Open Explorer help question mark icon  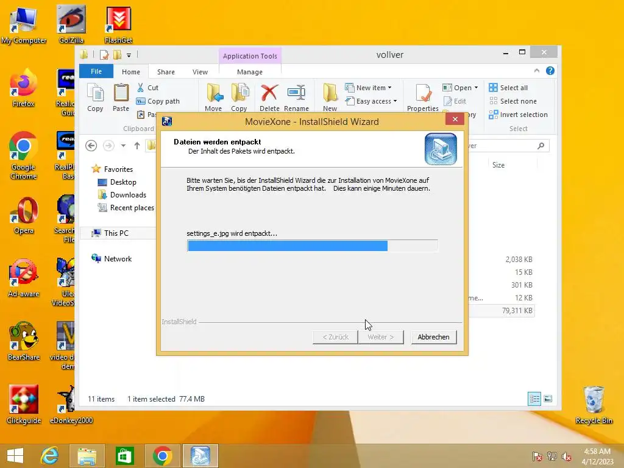click(550, 71)
